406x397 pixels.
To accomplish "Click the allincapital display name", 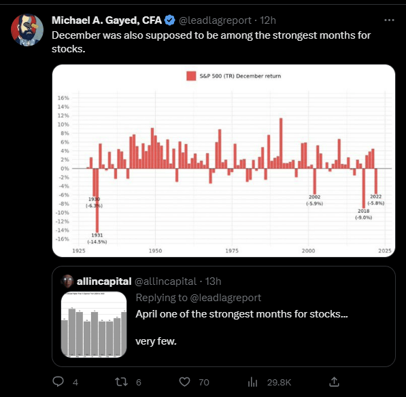I will (x=104, y=281).
